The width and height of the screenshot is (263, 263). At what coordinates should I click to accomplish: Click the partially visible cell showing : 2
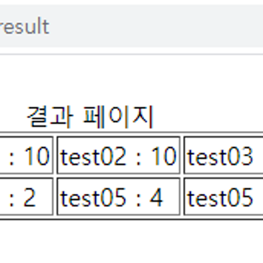pyautogui.click(x=27, y=197)
